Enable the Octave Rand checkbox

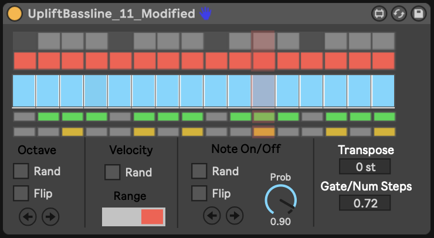tap(22, 171)
